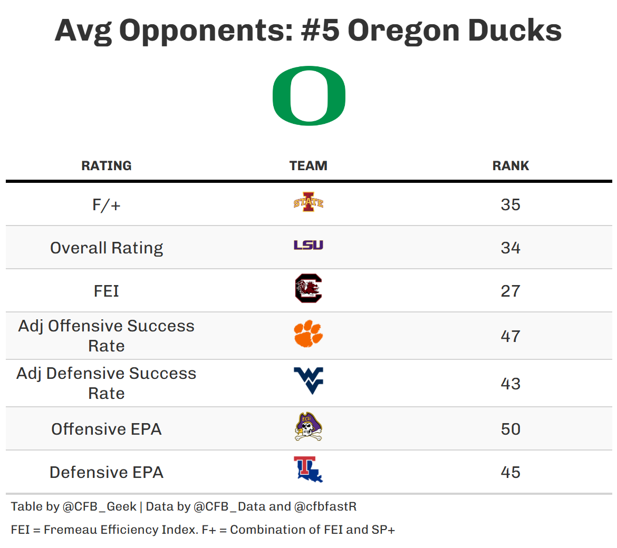617x548 pixels.
Task: Click the East Carolina pirate logo
Action: [x=308, y=427]
